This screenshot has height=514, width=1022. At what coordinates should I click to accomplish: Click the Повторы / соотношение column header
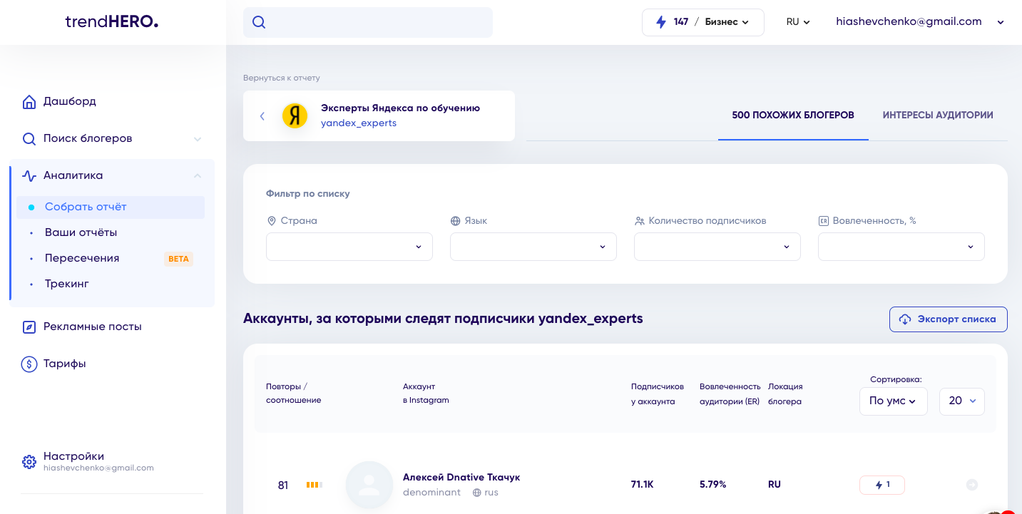[x=294, y=394]
